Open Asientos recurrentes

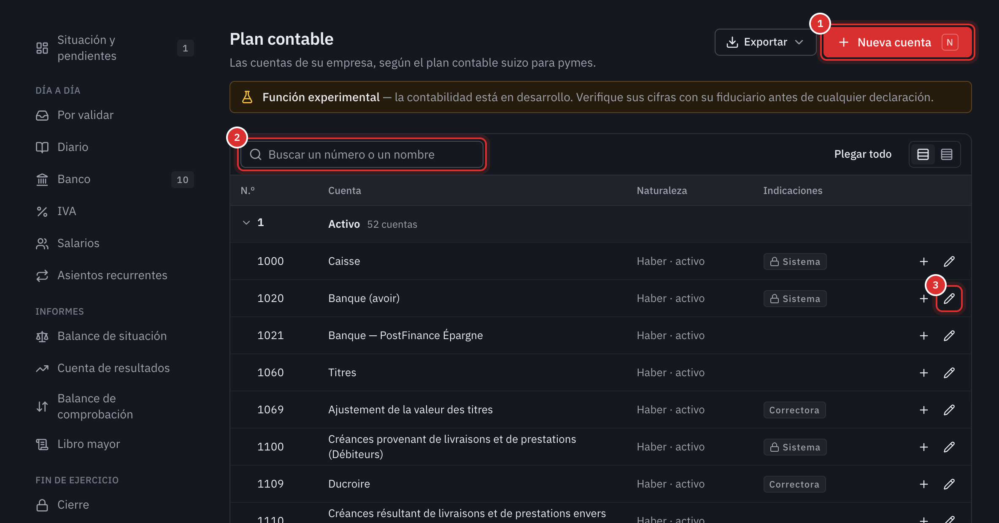pos(115,275)
